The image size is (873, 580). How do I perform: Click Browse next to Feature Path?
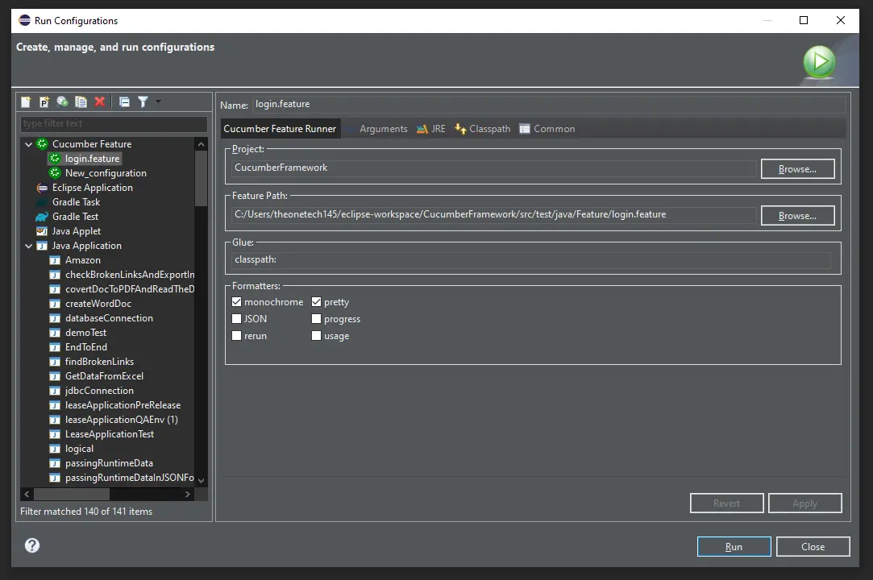797,215
